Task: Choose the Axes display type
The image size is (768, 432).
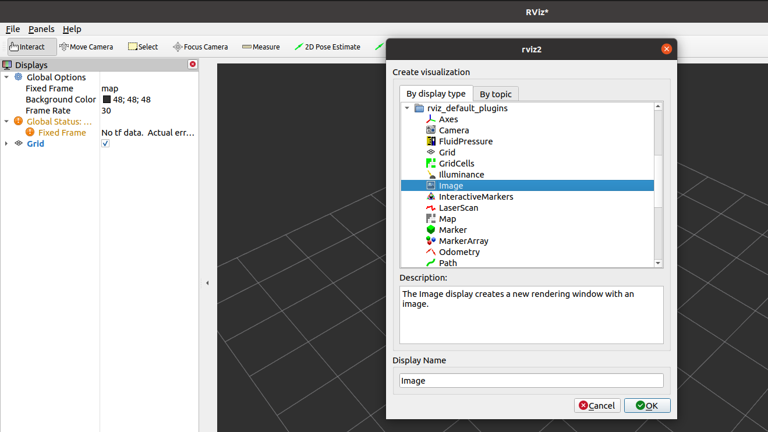Action: pos(447,119)
